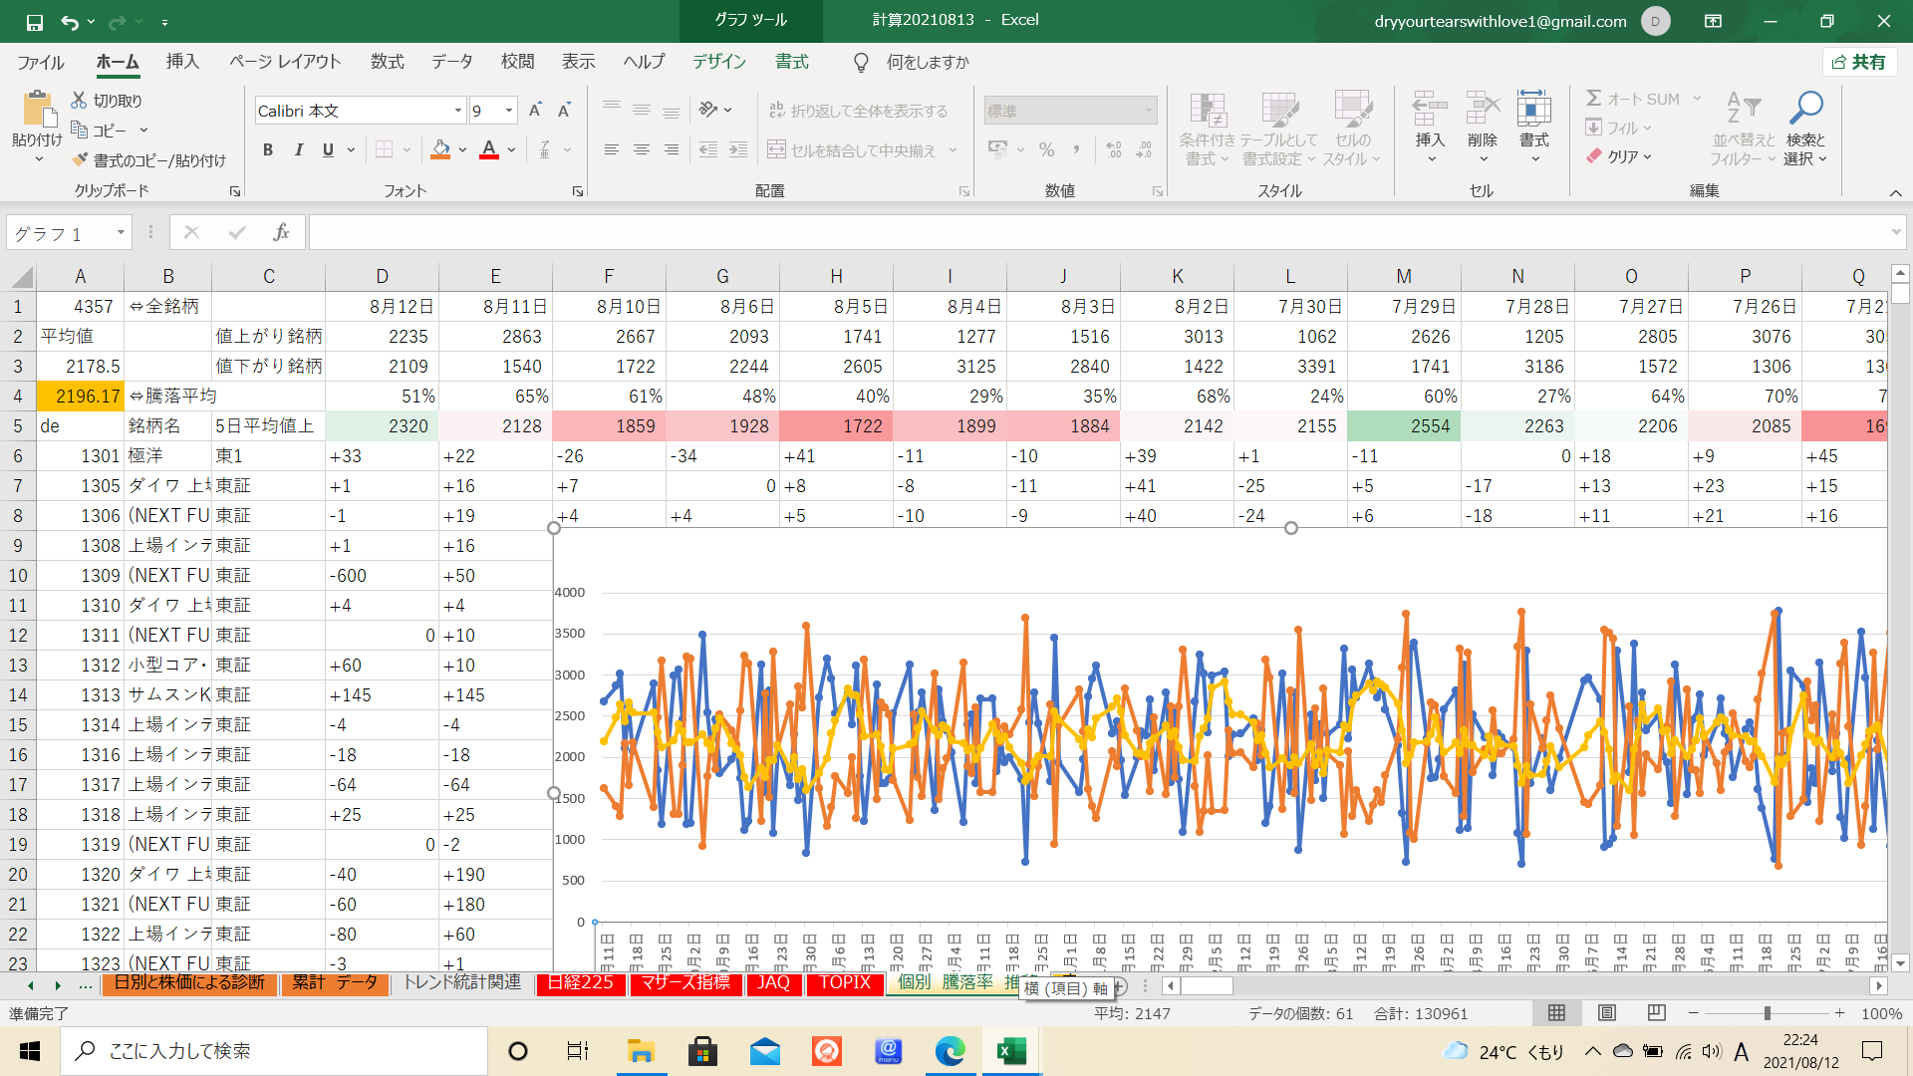1913x1076 pixels.
Task: Click the Save disk icon
Action: [x=34, y=21]
